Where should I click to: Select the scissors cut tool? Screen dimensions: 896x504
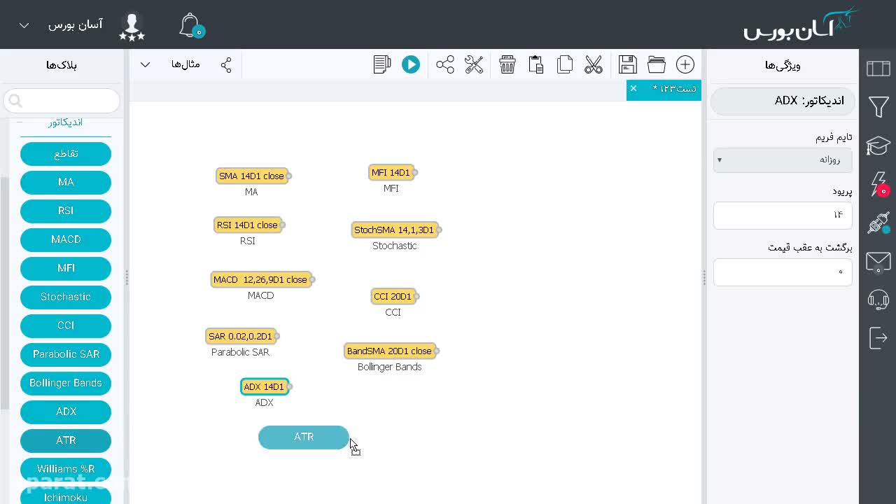point(594,64)
